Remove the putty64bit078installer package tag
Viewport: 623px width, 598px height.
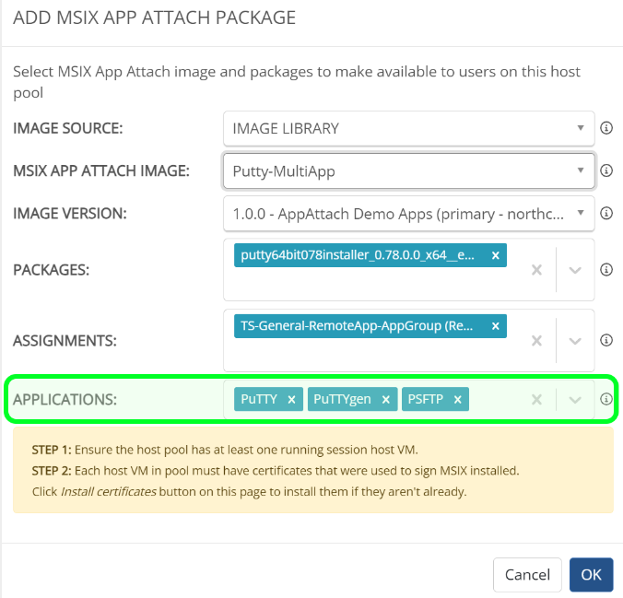click(x=495, y=255)
